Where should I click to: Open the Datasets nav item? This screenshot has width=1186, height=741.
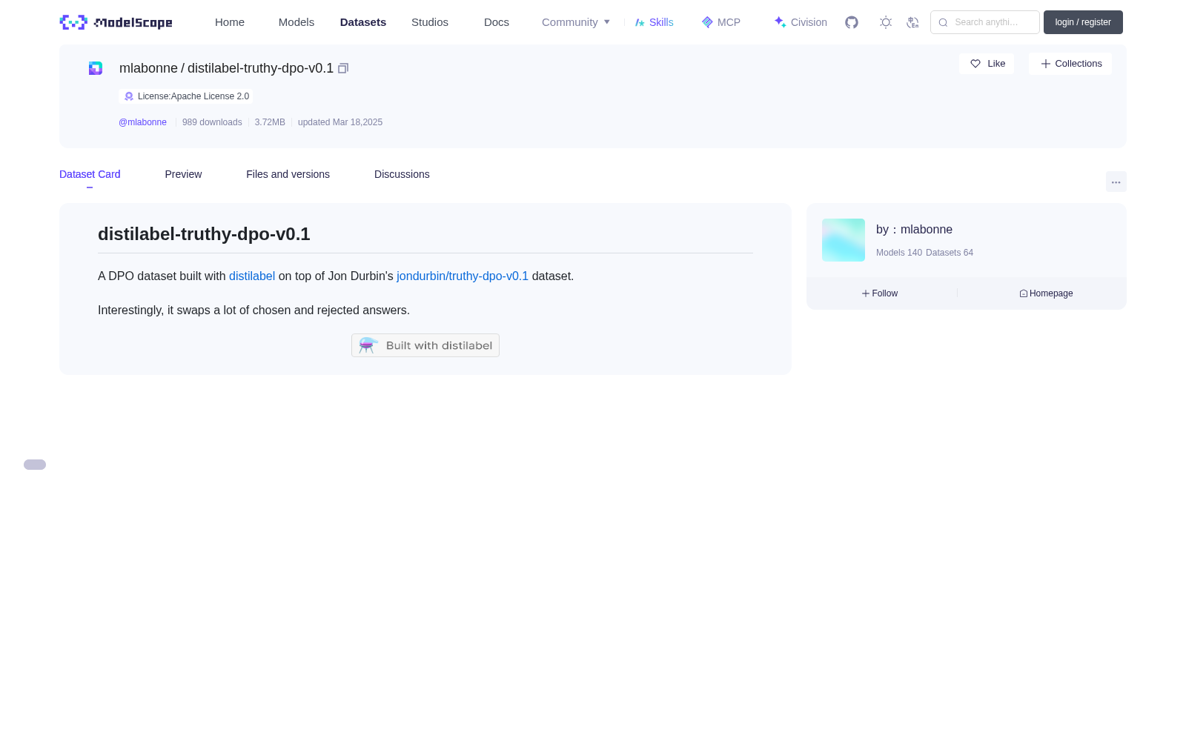point(363,22)
